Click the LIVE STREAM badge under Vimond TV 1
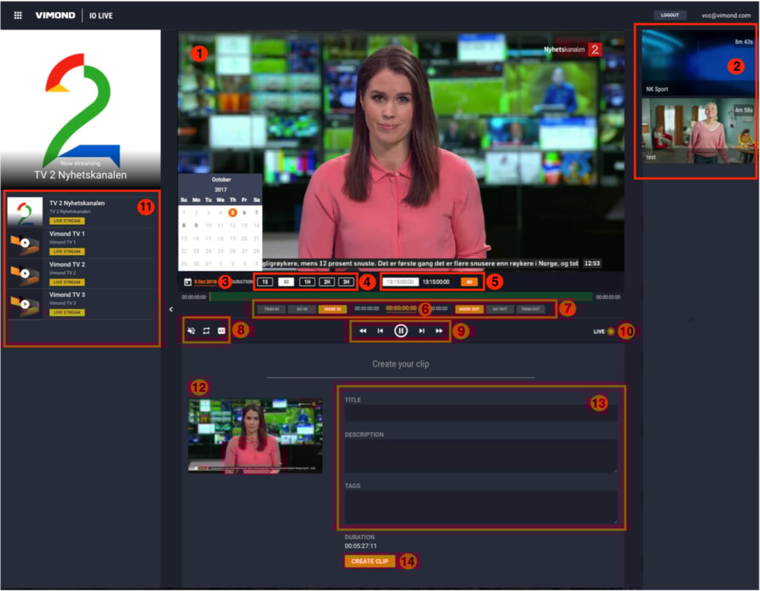Viewport: 760px width, 591px height. (67, 251)
